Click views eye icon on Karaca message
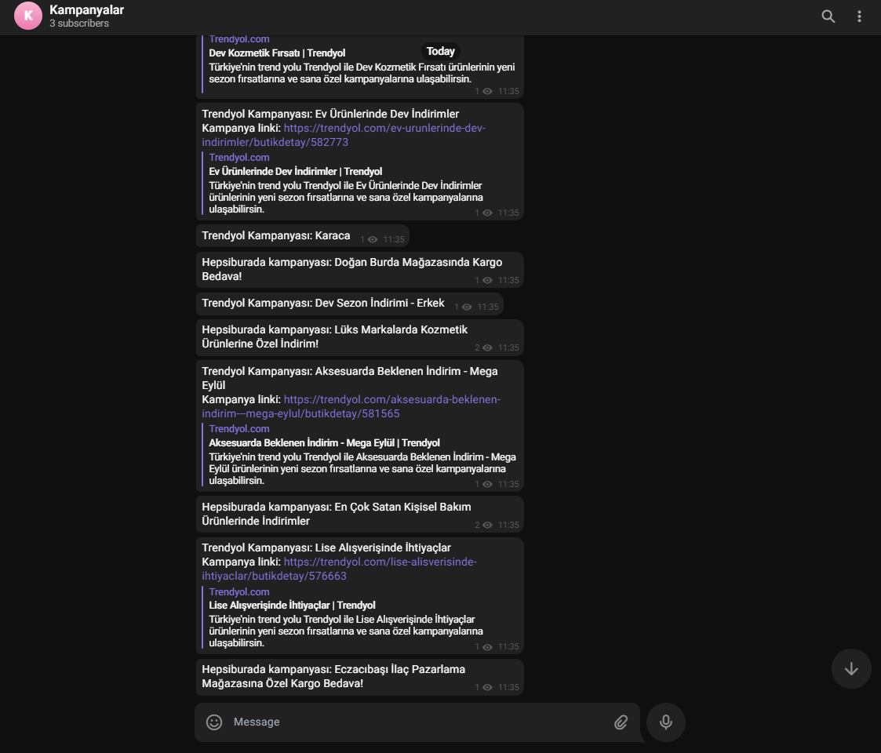This screenshot has width=881, height=753. point(373,239)
